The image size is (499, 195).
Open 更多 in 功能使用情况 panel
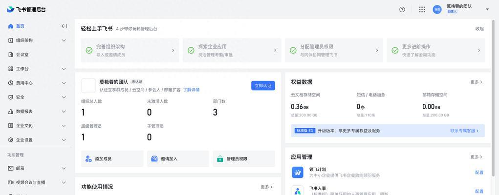click(267, 187)
